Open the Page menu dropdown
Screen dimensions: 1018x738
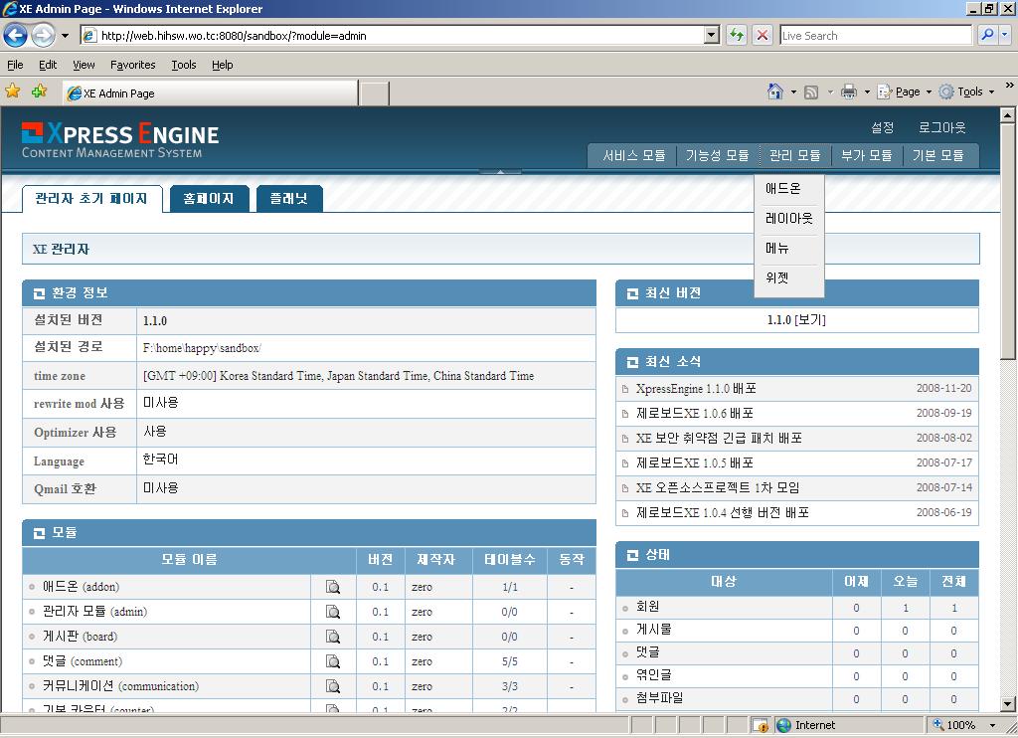[x=905, y=92]
